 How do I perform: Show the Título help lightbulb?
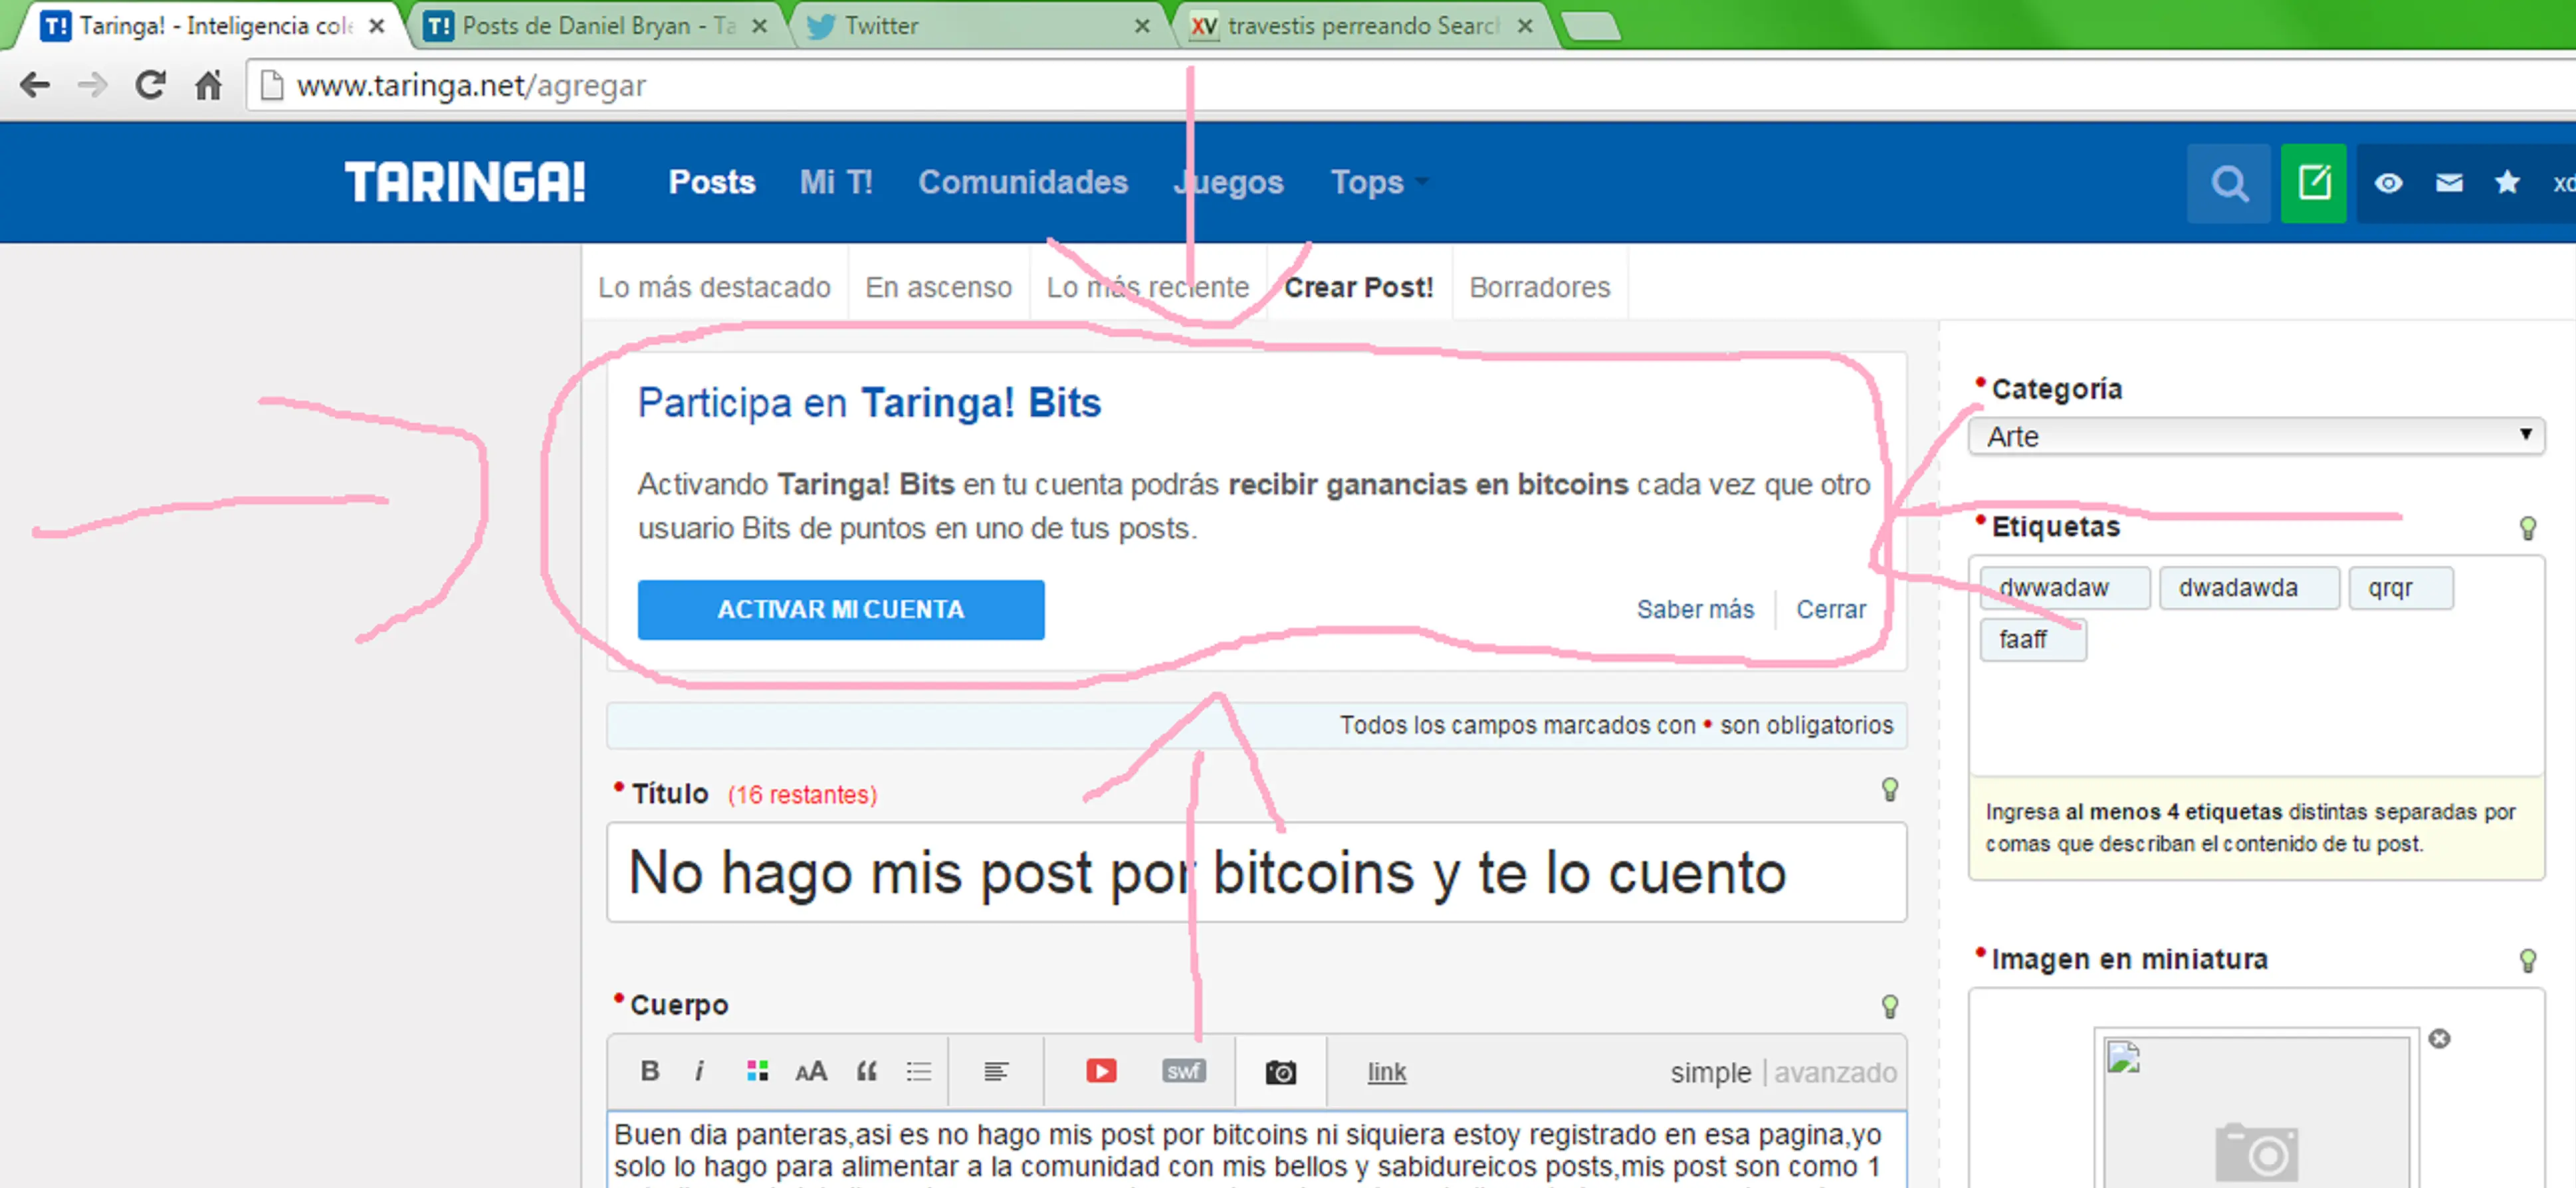[1890, 789]
